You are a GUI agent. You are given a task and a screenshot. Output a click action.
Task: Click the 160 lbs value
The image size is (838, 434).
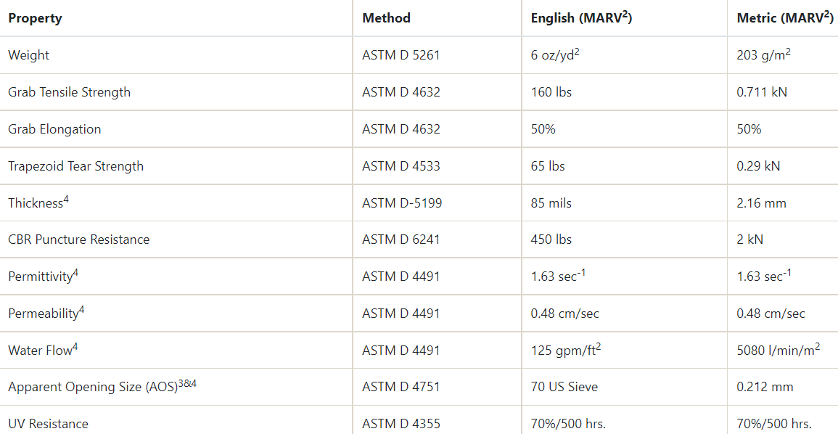tap(551, 92)
